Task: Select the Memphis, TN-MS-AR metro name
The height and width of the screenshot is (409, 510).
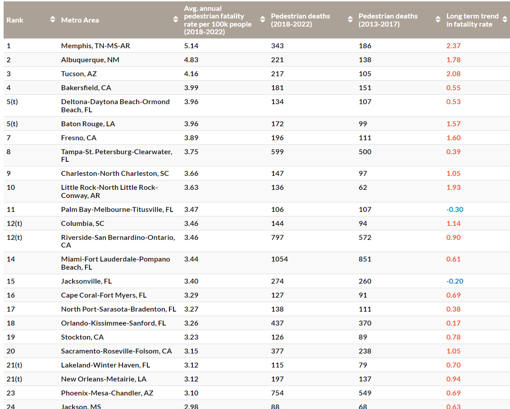Action: coord(96,46)
